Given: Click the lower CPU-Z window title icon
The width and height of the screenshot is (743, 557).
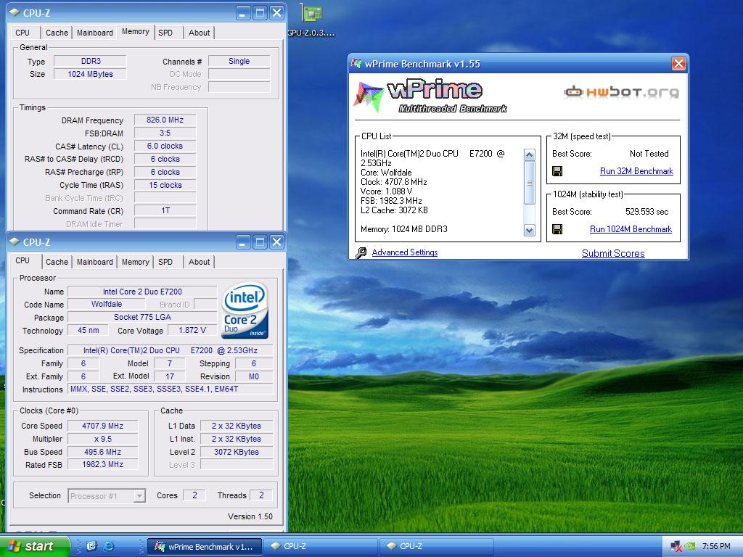Looking at the screenshot, I should (15, 242).
